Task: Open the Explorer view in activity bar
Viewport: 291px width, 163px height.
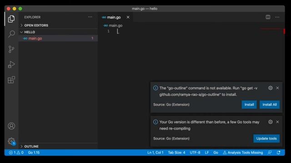Action: (x=11, y=19)
